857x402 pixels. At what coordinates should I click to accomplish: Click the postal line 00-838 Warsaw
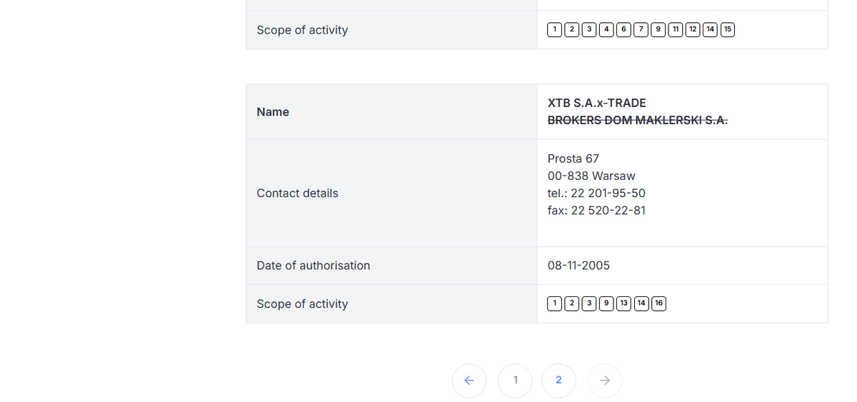591,176
